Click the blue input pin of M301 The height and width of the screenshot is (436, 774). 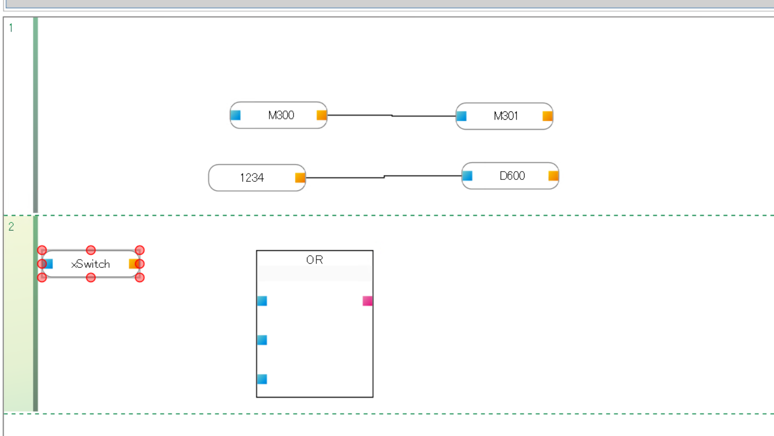(x=462, y=116)
